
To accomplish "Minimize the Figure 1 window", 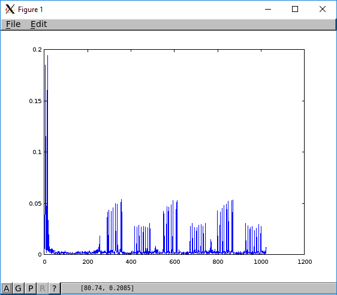I will tap(268, 9).
